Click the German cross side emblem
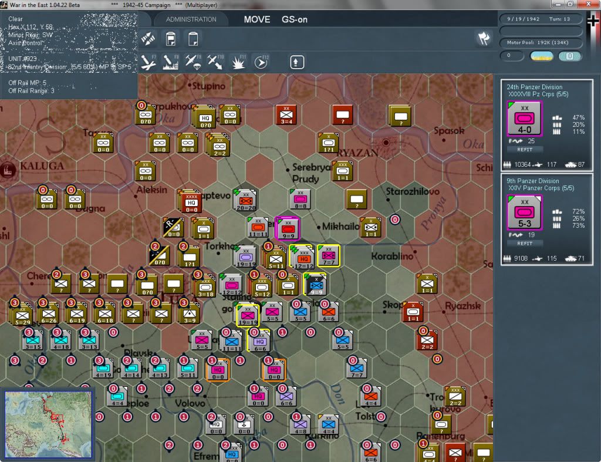The height and width of the screenshot is (462, 601). click(x=593, y=22)
